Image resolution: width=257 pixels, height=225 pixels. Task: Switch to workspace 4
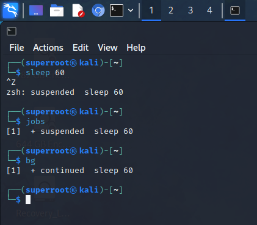click(209, 10)
